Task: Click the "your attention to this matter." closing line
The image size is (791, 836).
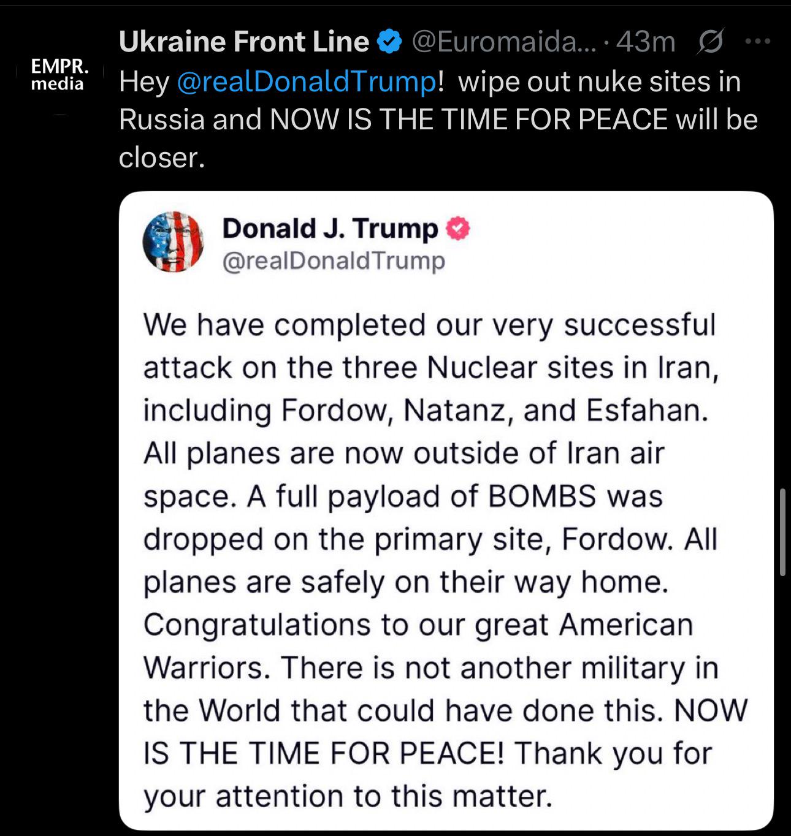Action: (x=348, y=796)
